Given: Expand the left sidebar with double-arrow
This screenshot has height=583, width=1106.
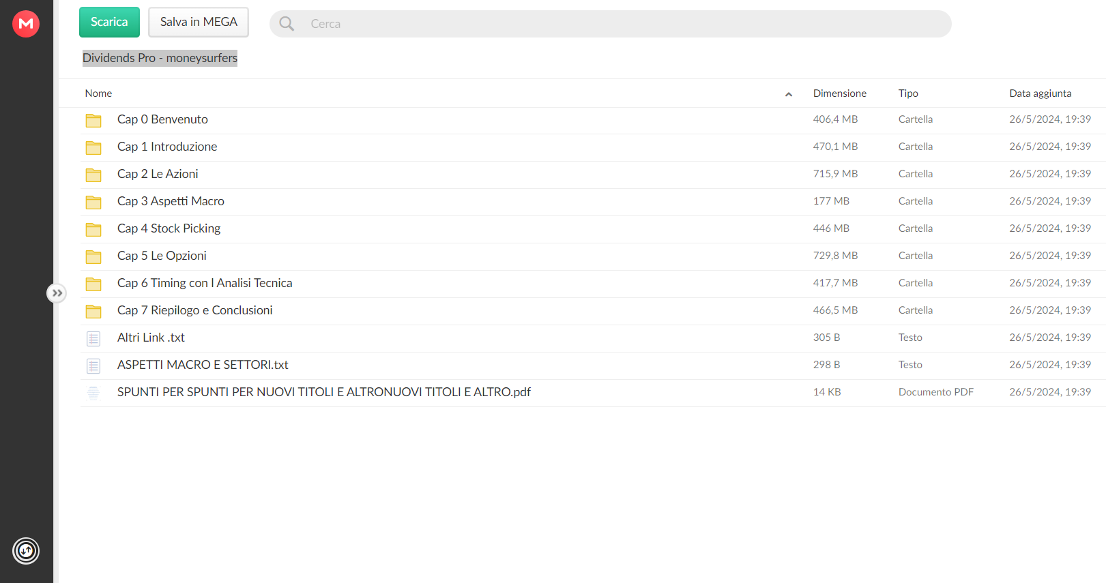Looking at the screenshot, I should tap(57, 293).
